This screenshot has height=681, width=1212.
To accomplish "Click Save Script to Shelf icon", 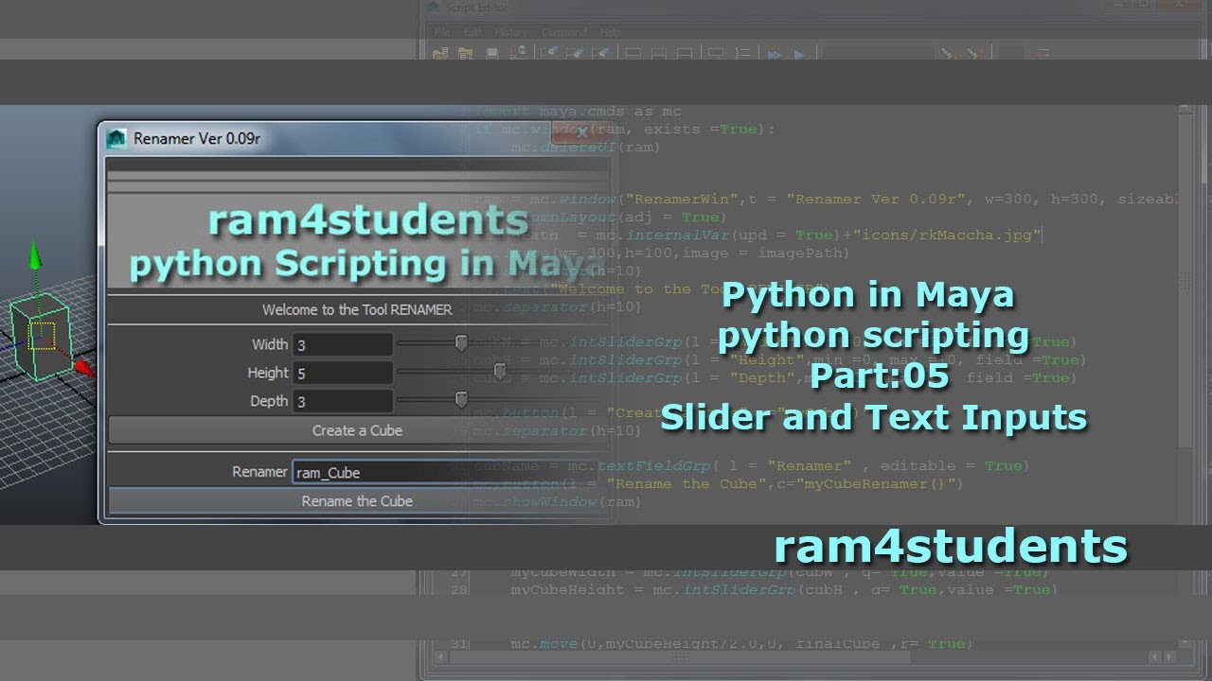I will (x=518, y=54).
